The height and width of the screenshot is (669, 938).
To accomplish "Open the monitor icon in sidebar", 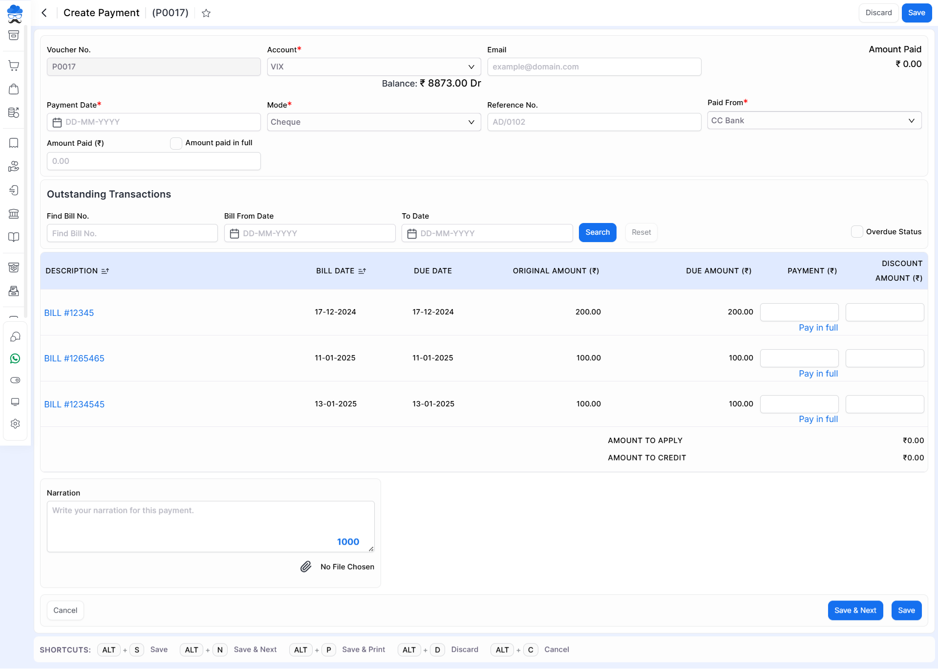I will 15,401.
